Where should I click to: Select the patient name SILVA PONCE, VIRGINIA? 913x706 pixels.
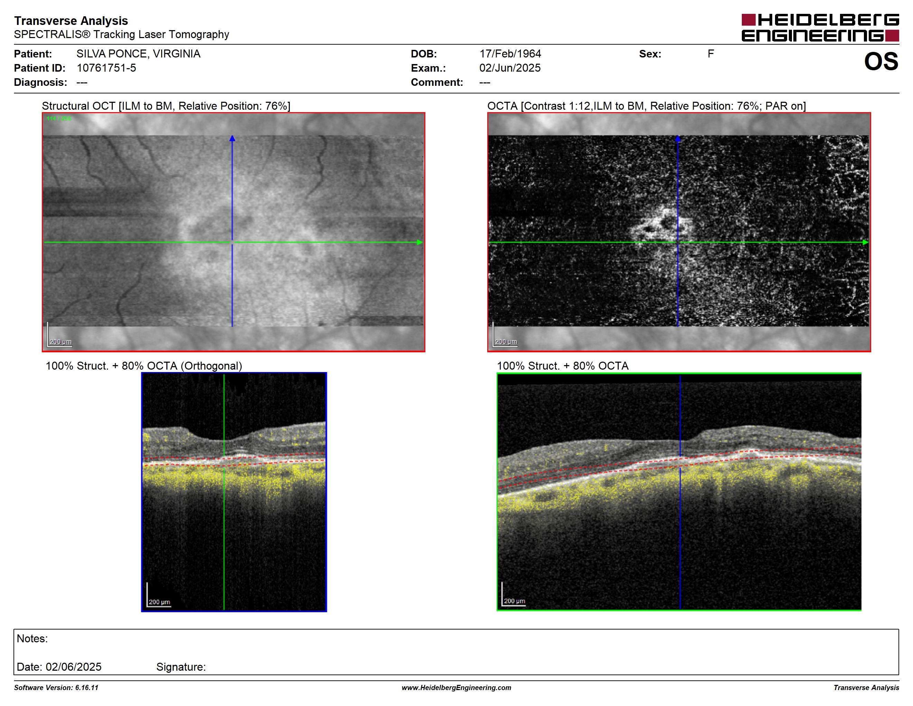(138, 54)
